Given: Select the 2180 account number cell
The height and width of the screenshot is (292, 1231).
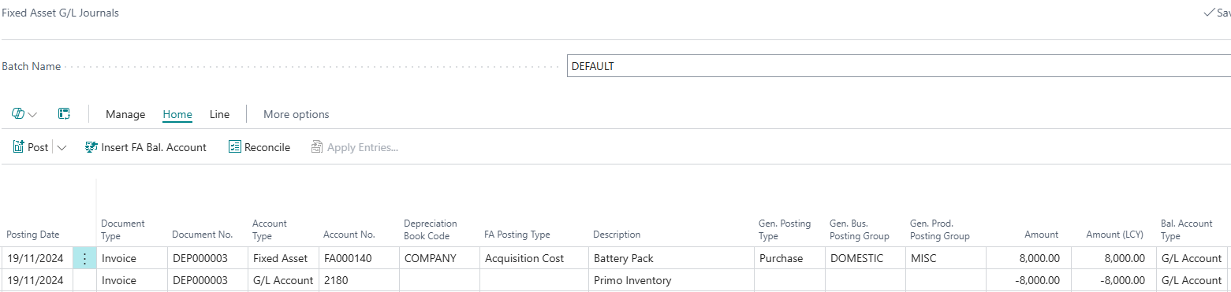Looking at the screenshot, I should point(358,280).
